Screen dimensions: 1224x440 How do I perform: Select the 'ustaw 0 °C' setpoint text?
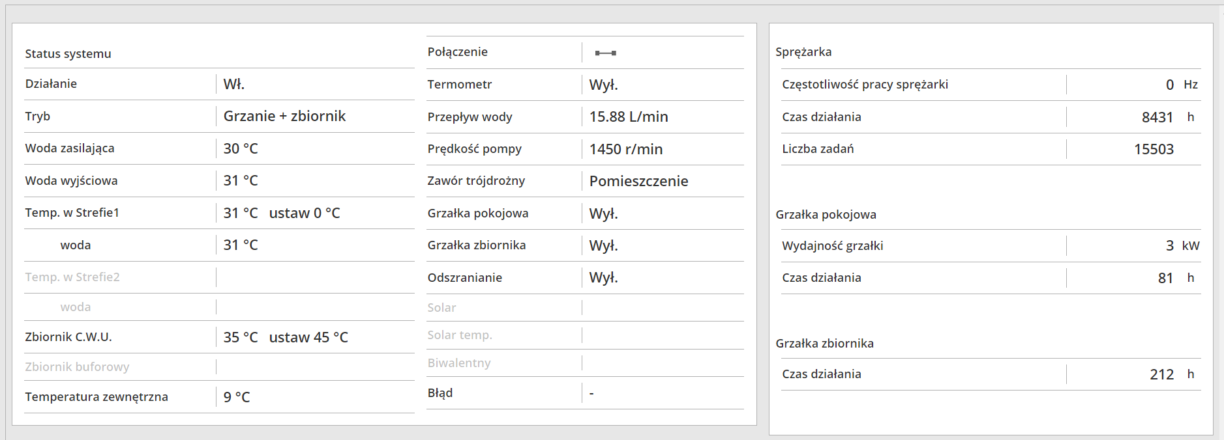[x=305, y=213]
